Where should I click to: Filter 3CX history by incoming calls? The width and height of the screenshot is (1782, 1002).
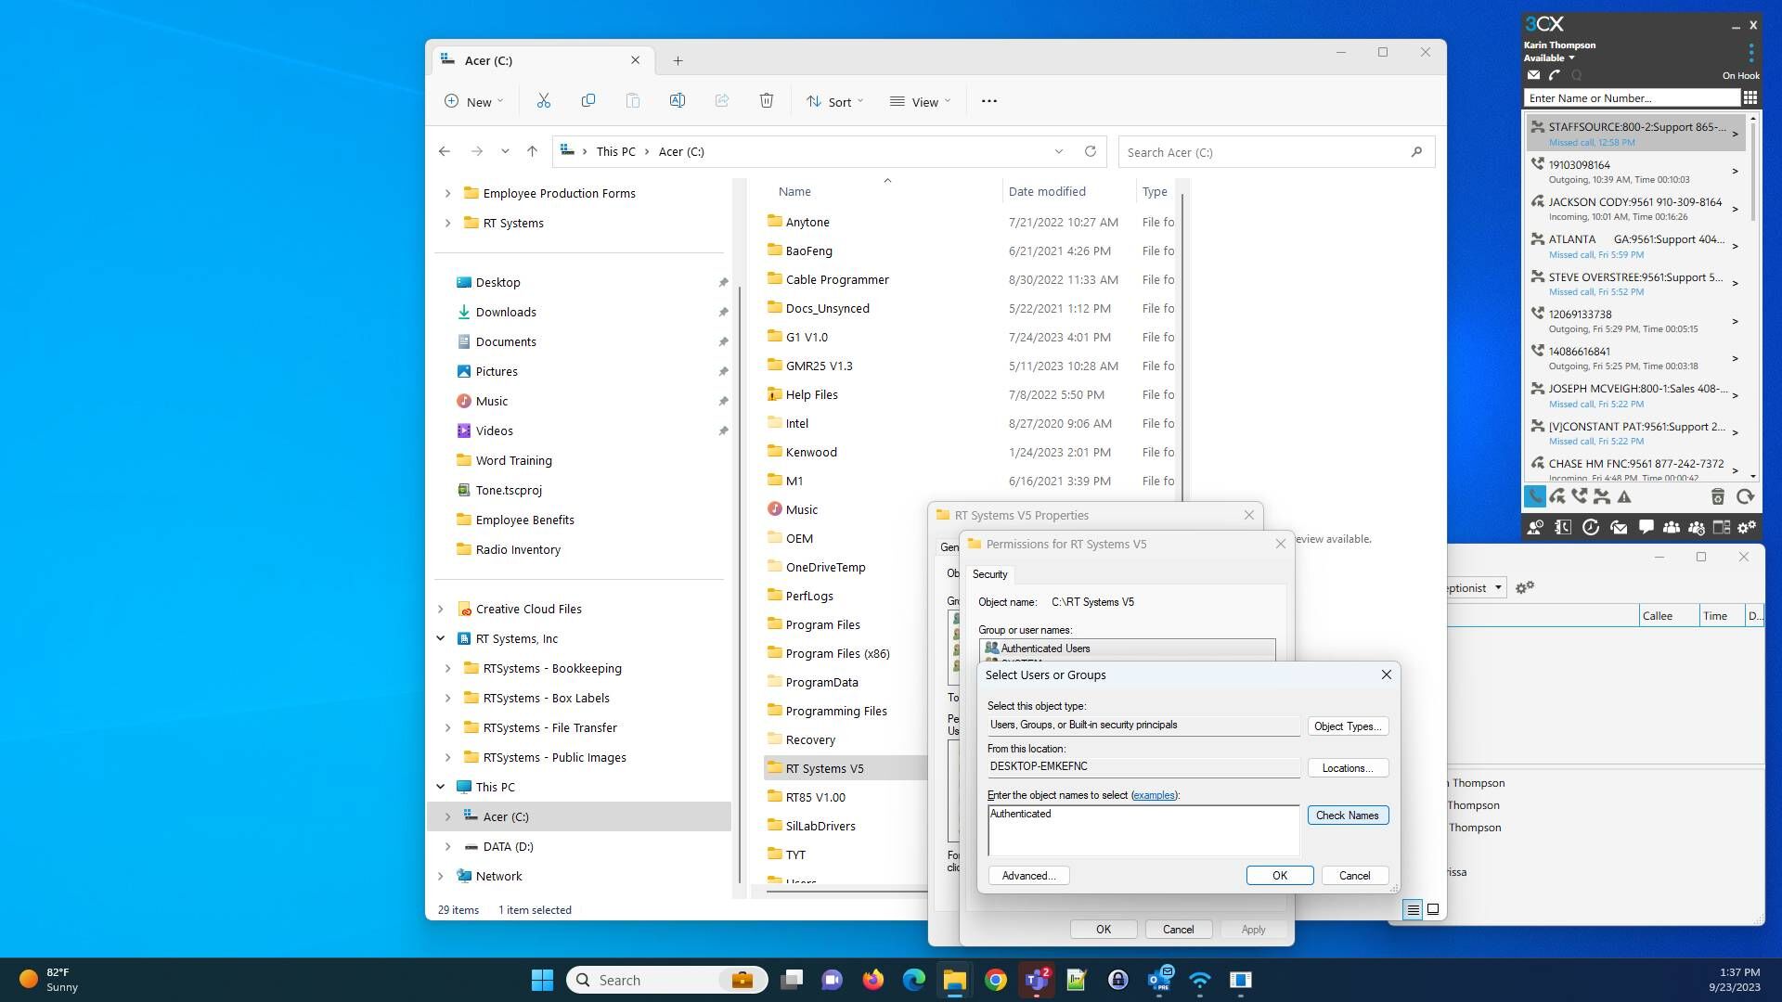click(x=1557, y=497)
